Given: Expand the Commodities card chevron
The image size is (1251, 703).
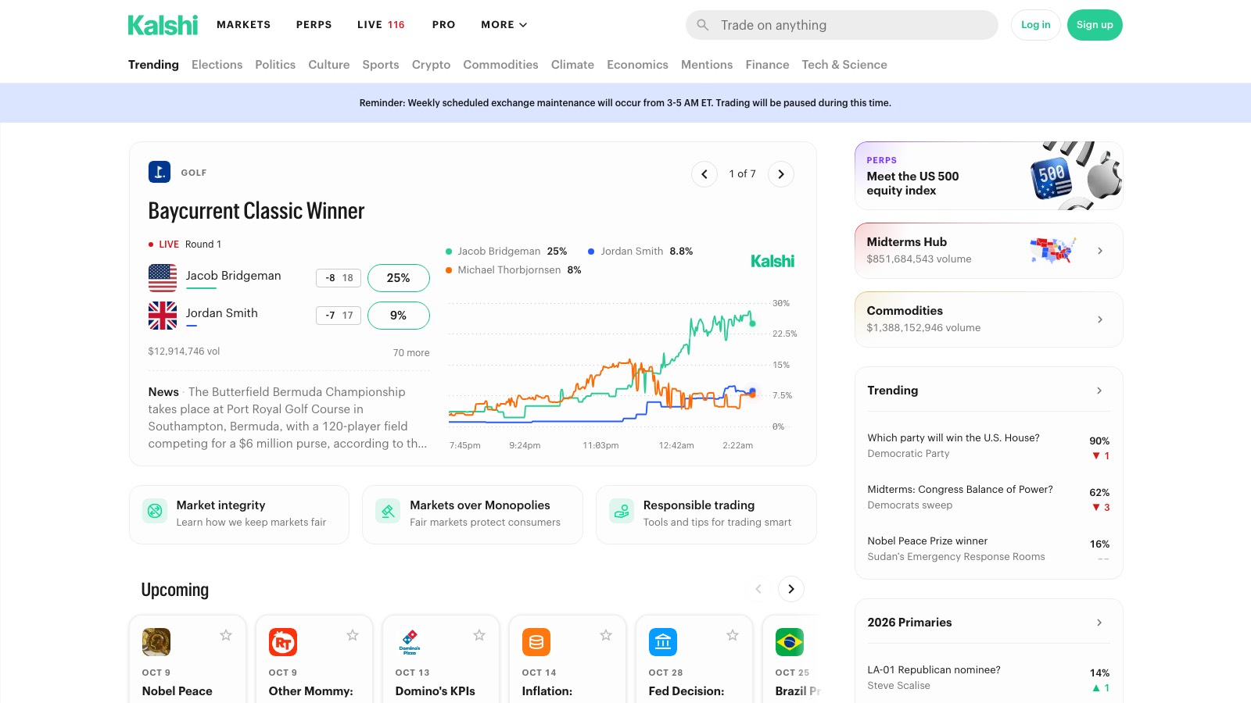Looking at the screenshot, I should pyautogui.click(x=1100, y=319).
